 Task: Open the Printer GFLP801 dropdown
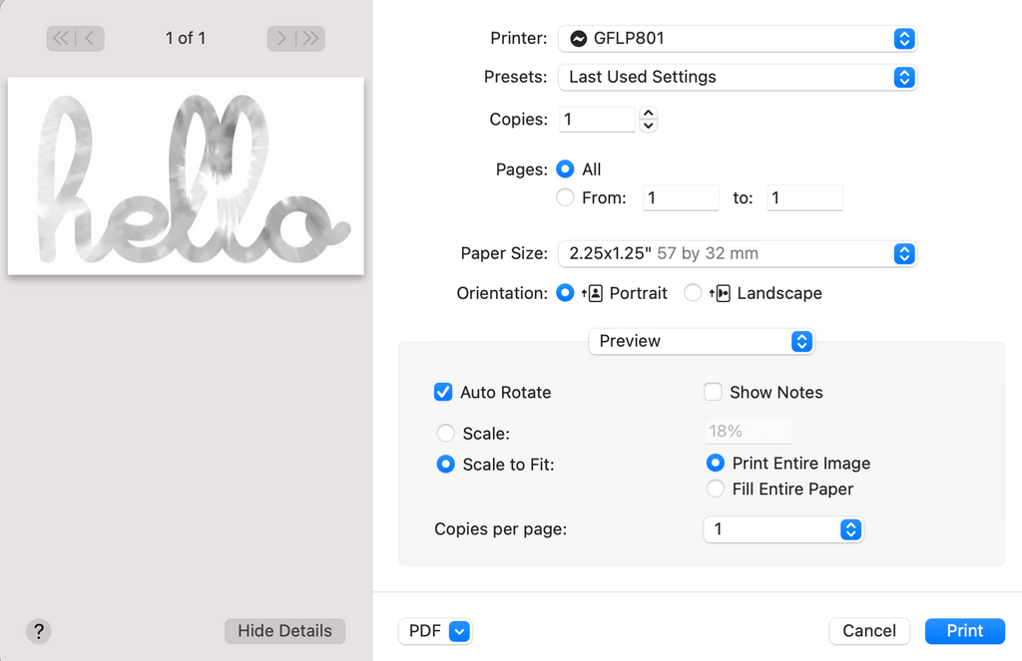tap(737, 39)
